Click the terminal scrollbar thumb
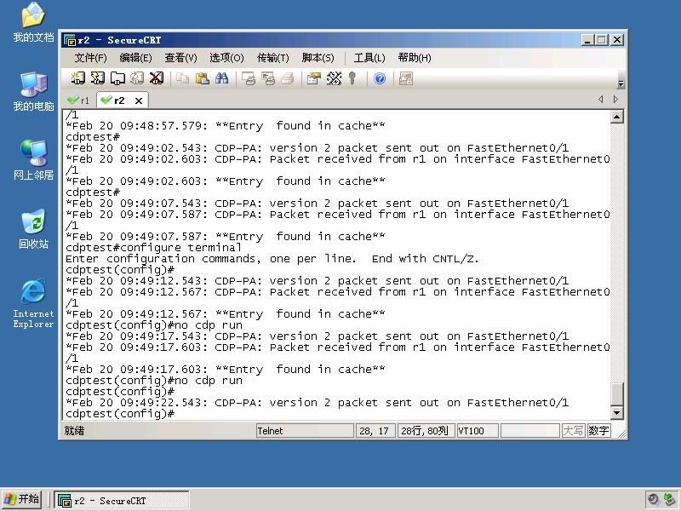 (x=616, y=393)
